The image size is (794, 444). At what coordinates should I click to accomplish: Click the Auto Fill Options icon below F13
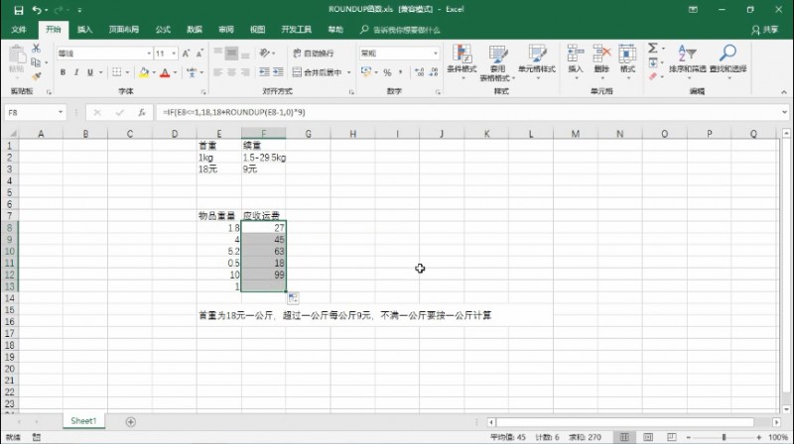(293, 298)
